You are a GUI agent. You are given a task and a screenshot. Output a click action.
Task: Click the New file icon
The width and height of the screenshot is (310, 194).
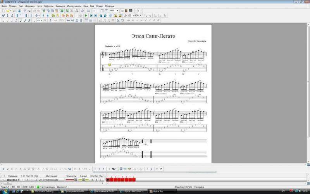tap(3, 11)
